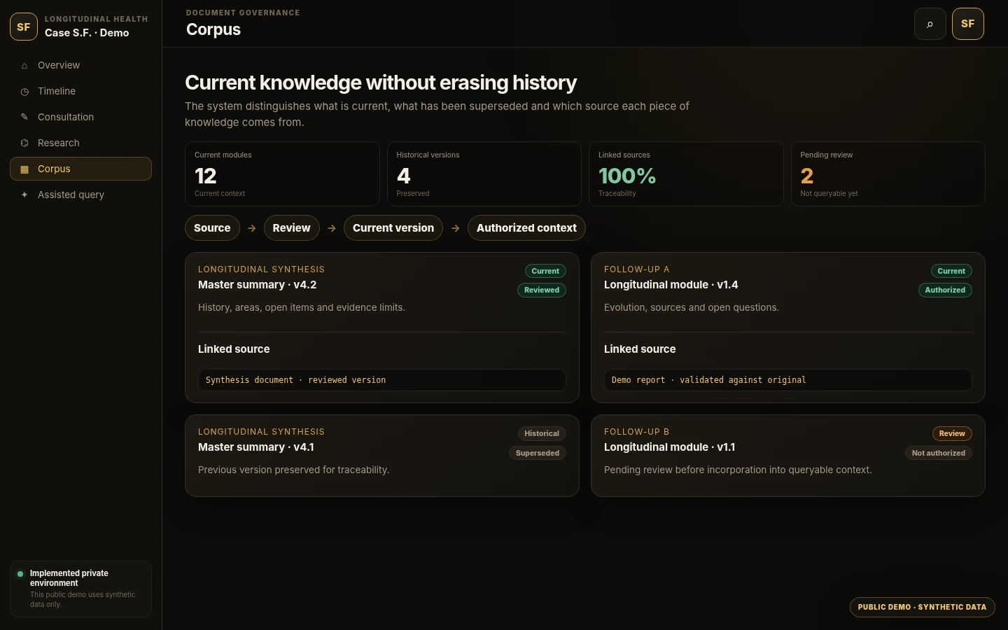Open the Historical versions stat card

point(484,174)
